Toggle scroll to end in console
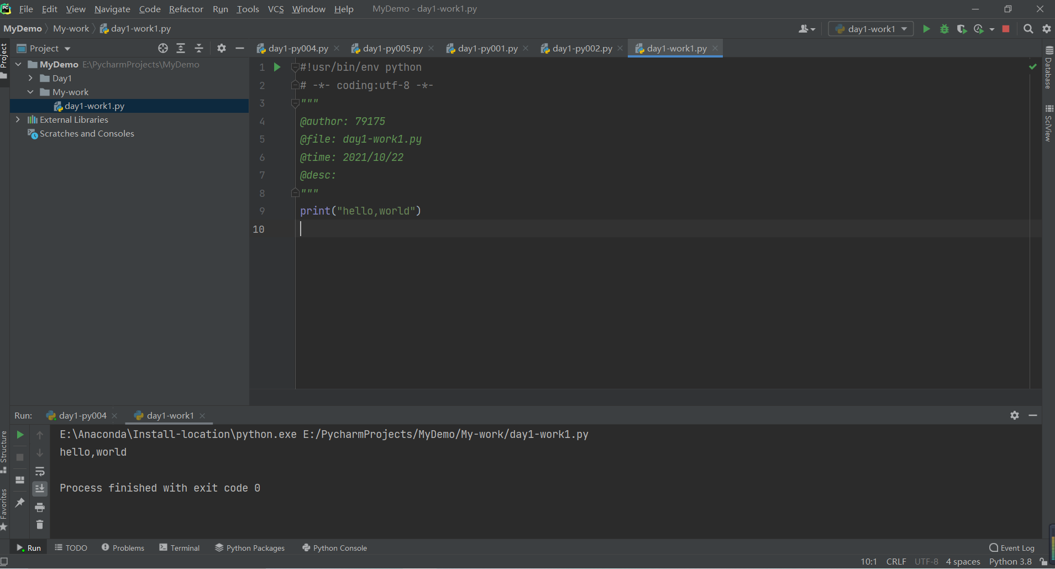The height and width of the screenshot is (569, 1055). [x=40, y=488]
